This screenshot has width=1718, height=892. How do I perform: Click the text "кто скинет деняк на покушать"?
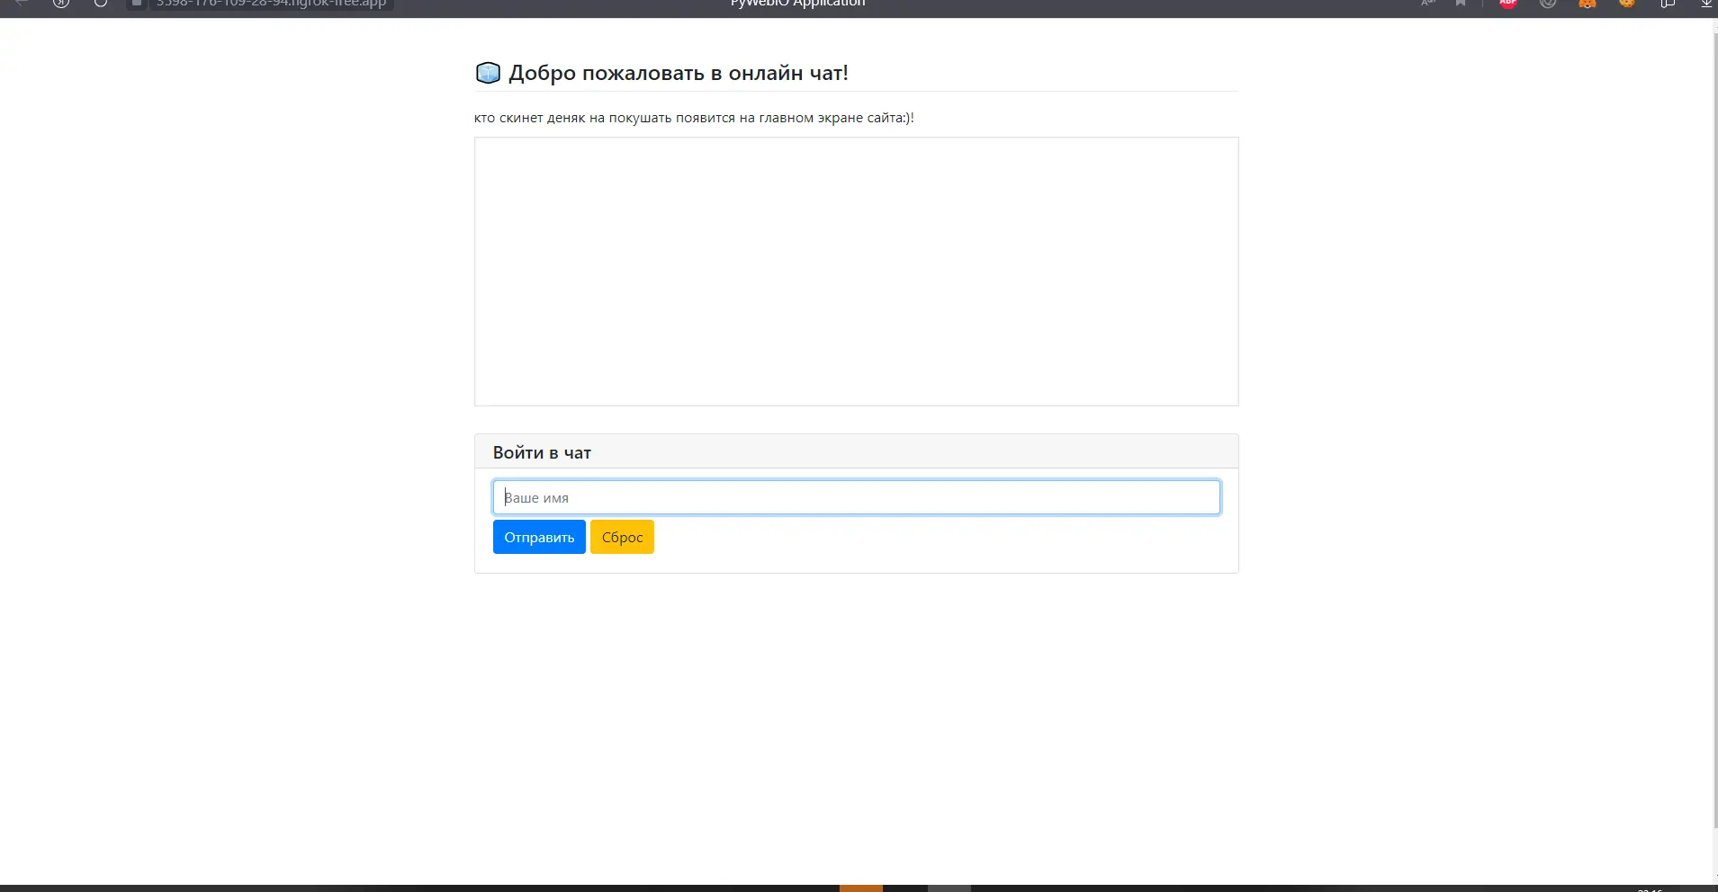(571, 118)
